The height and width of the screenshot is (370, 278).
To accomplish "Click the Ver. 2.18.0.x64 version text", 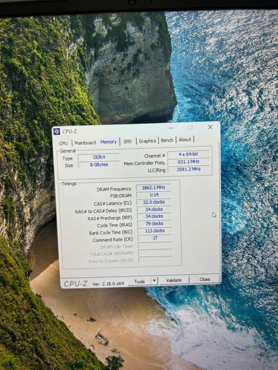I will [108, 284].
